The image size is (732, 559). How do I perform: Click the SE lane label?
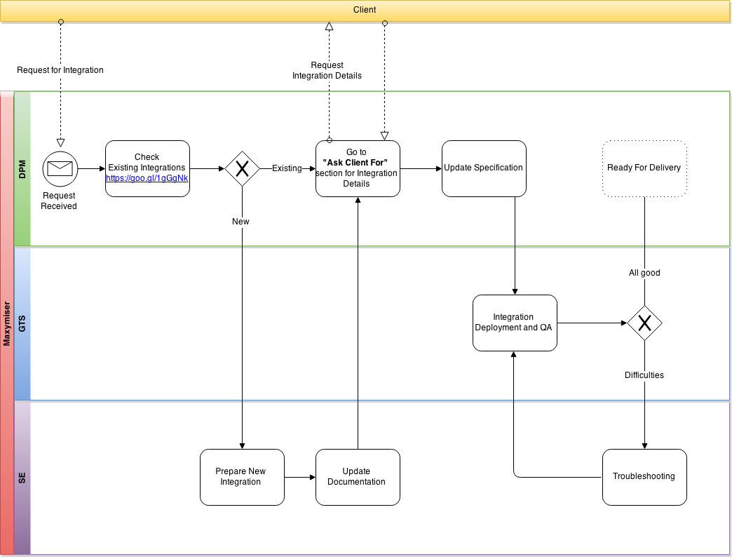[22, 478]
